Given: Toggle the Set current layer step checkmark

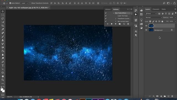Looking at the screenshot, I should [106, 21].
